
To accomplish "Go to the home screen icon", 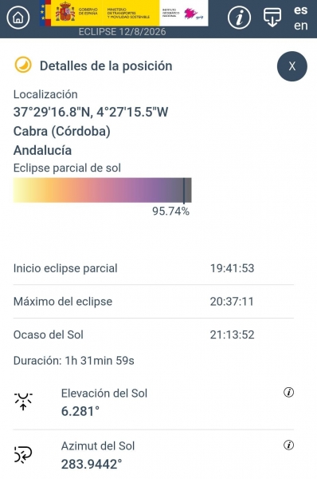I will tap(18, 18).
